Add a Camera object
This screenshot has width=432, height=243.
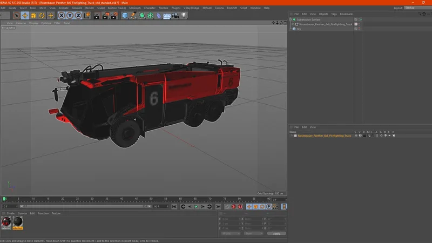pyautogui.click(x=175, y=16)
